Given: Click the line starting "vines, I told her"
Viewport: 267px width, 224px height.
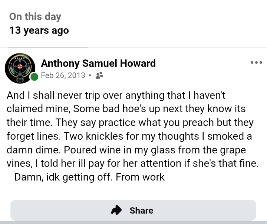Looking at the screenshot, I should 132,163.
